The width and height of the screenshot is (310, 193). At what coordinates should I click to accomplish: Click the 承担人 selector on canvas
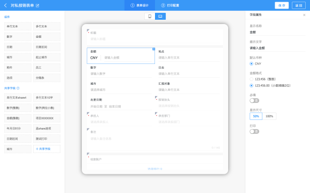click(x=121, y=122)
